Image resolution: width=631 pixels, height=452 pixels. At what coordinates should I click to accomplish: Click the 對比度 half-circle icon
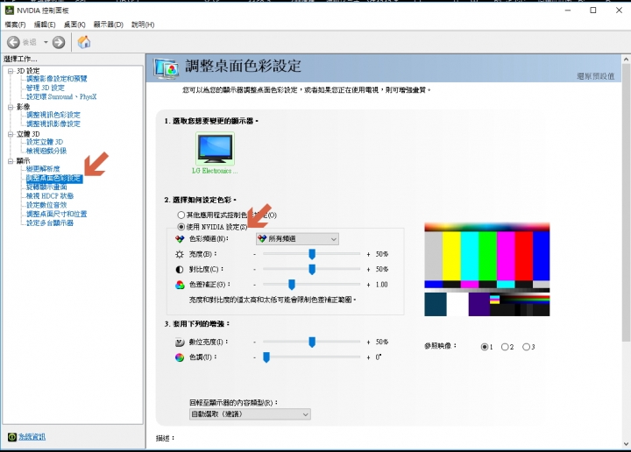[x=180, y=270]
